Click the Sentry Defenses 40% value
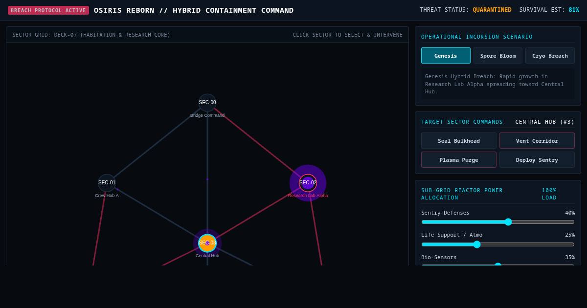 click(x=570, y=213)
